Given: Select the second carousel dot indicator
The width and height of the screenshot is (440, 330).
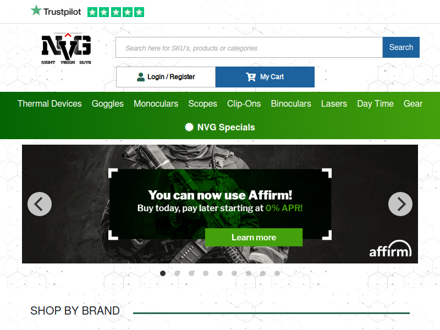Looking at the screenshot, I should point(177,273).
